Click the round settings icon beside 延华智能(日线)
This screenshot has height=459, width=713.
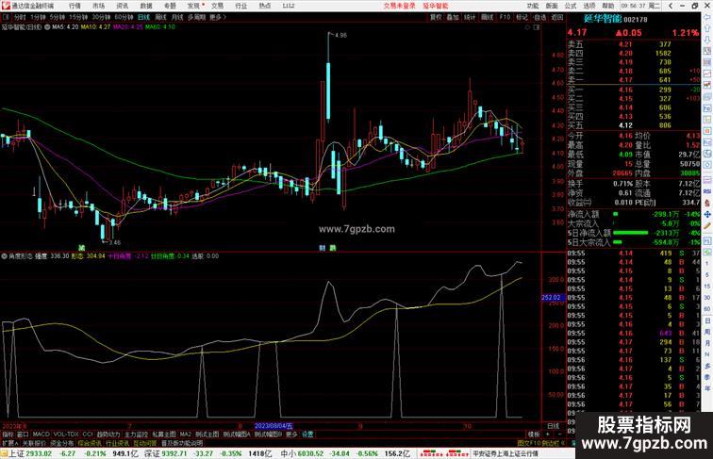coord(47,27)
